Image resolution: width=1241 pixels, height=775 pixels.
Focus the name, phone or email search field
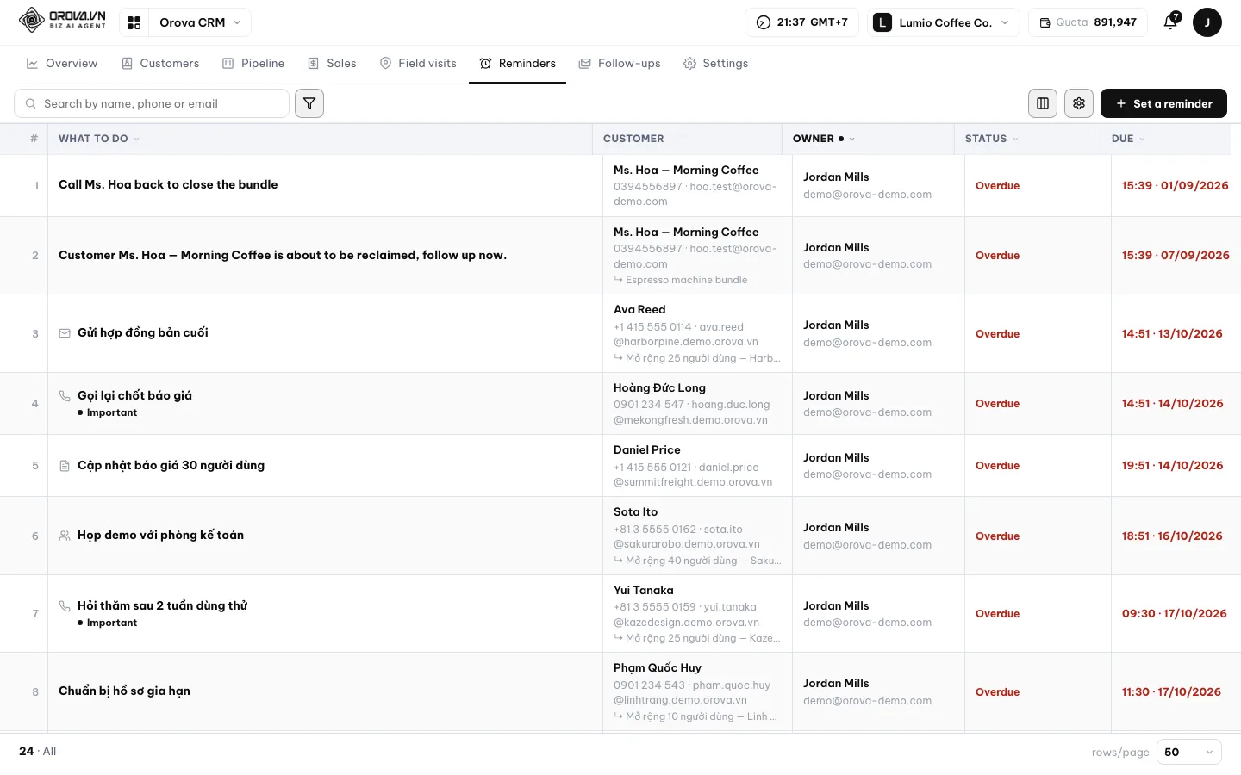[x=152, y=103]
